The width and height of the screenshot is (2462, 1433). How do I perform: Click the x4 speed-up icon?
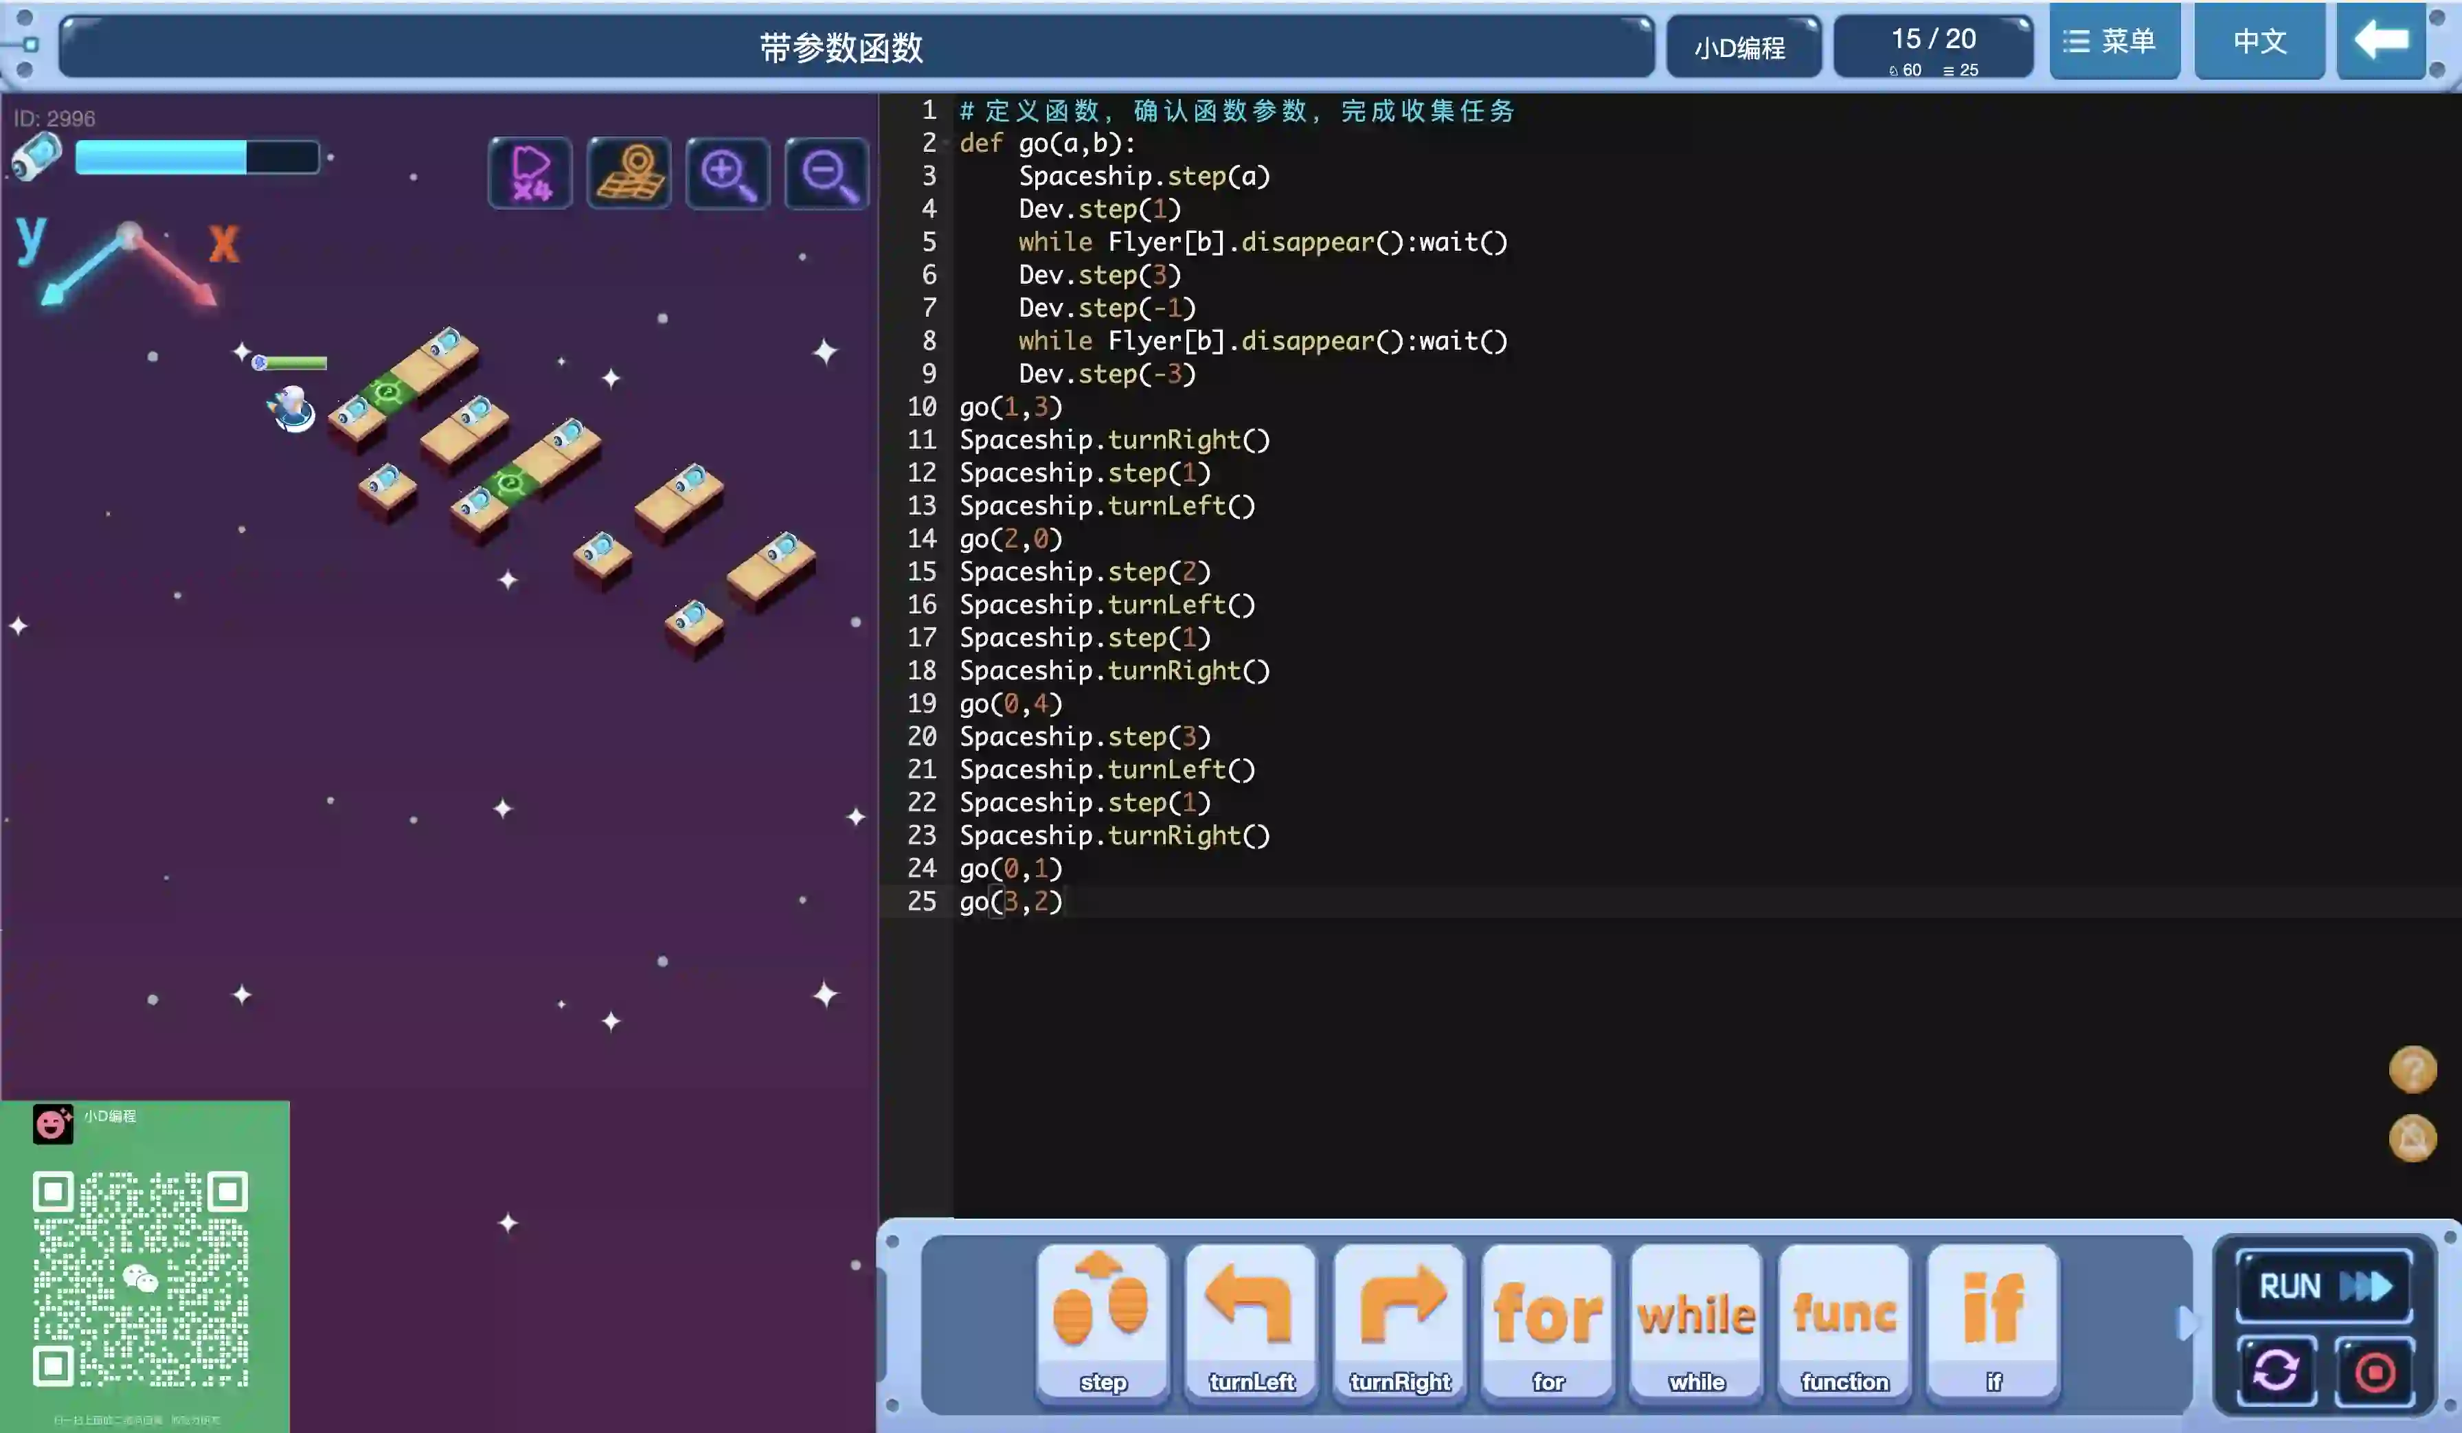coord(530,174)
